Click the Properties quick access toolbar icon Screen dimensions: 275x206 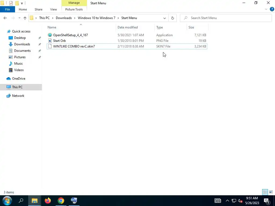[11, 3]
